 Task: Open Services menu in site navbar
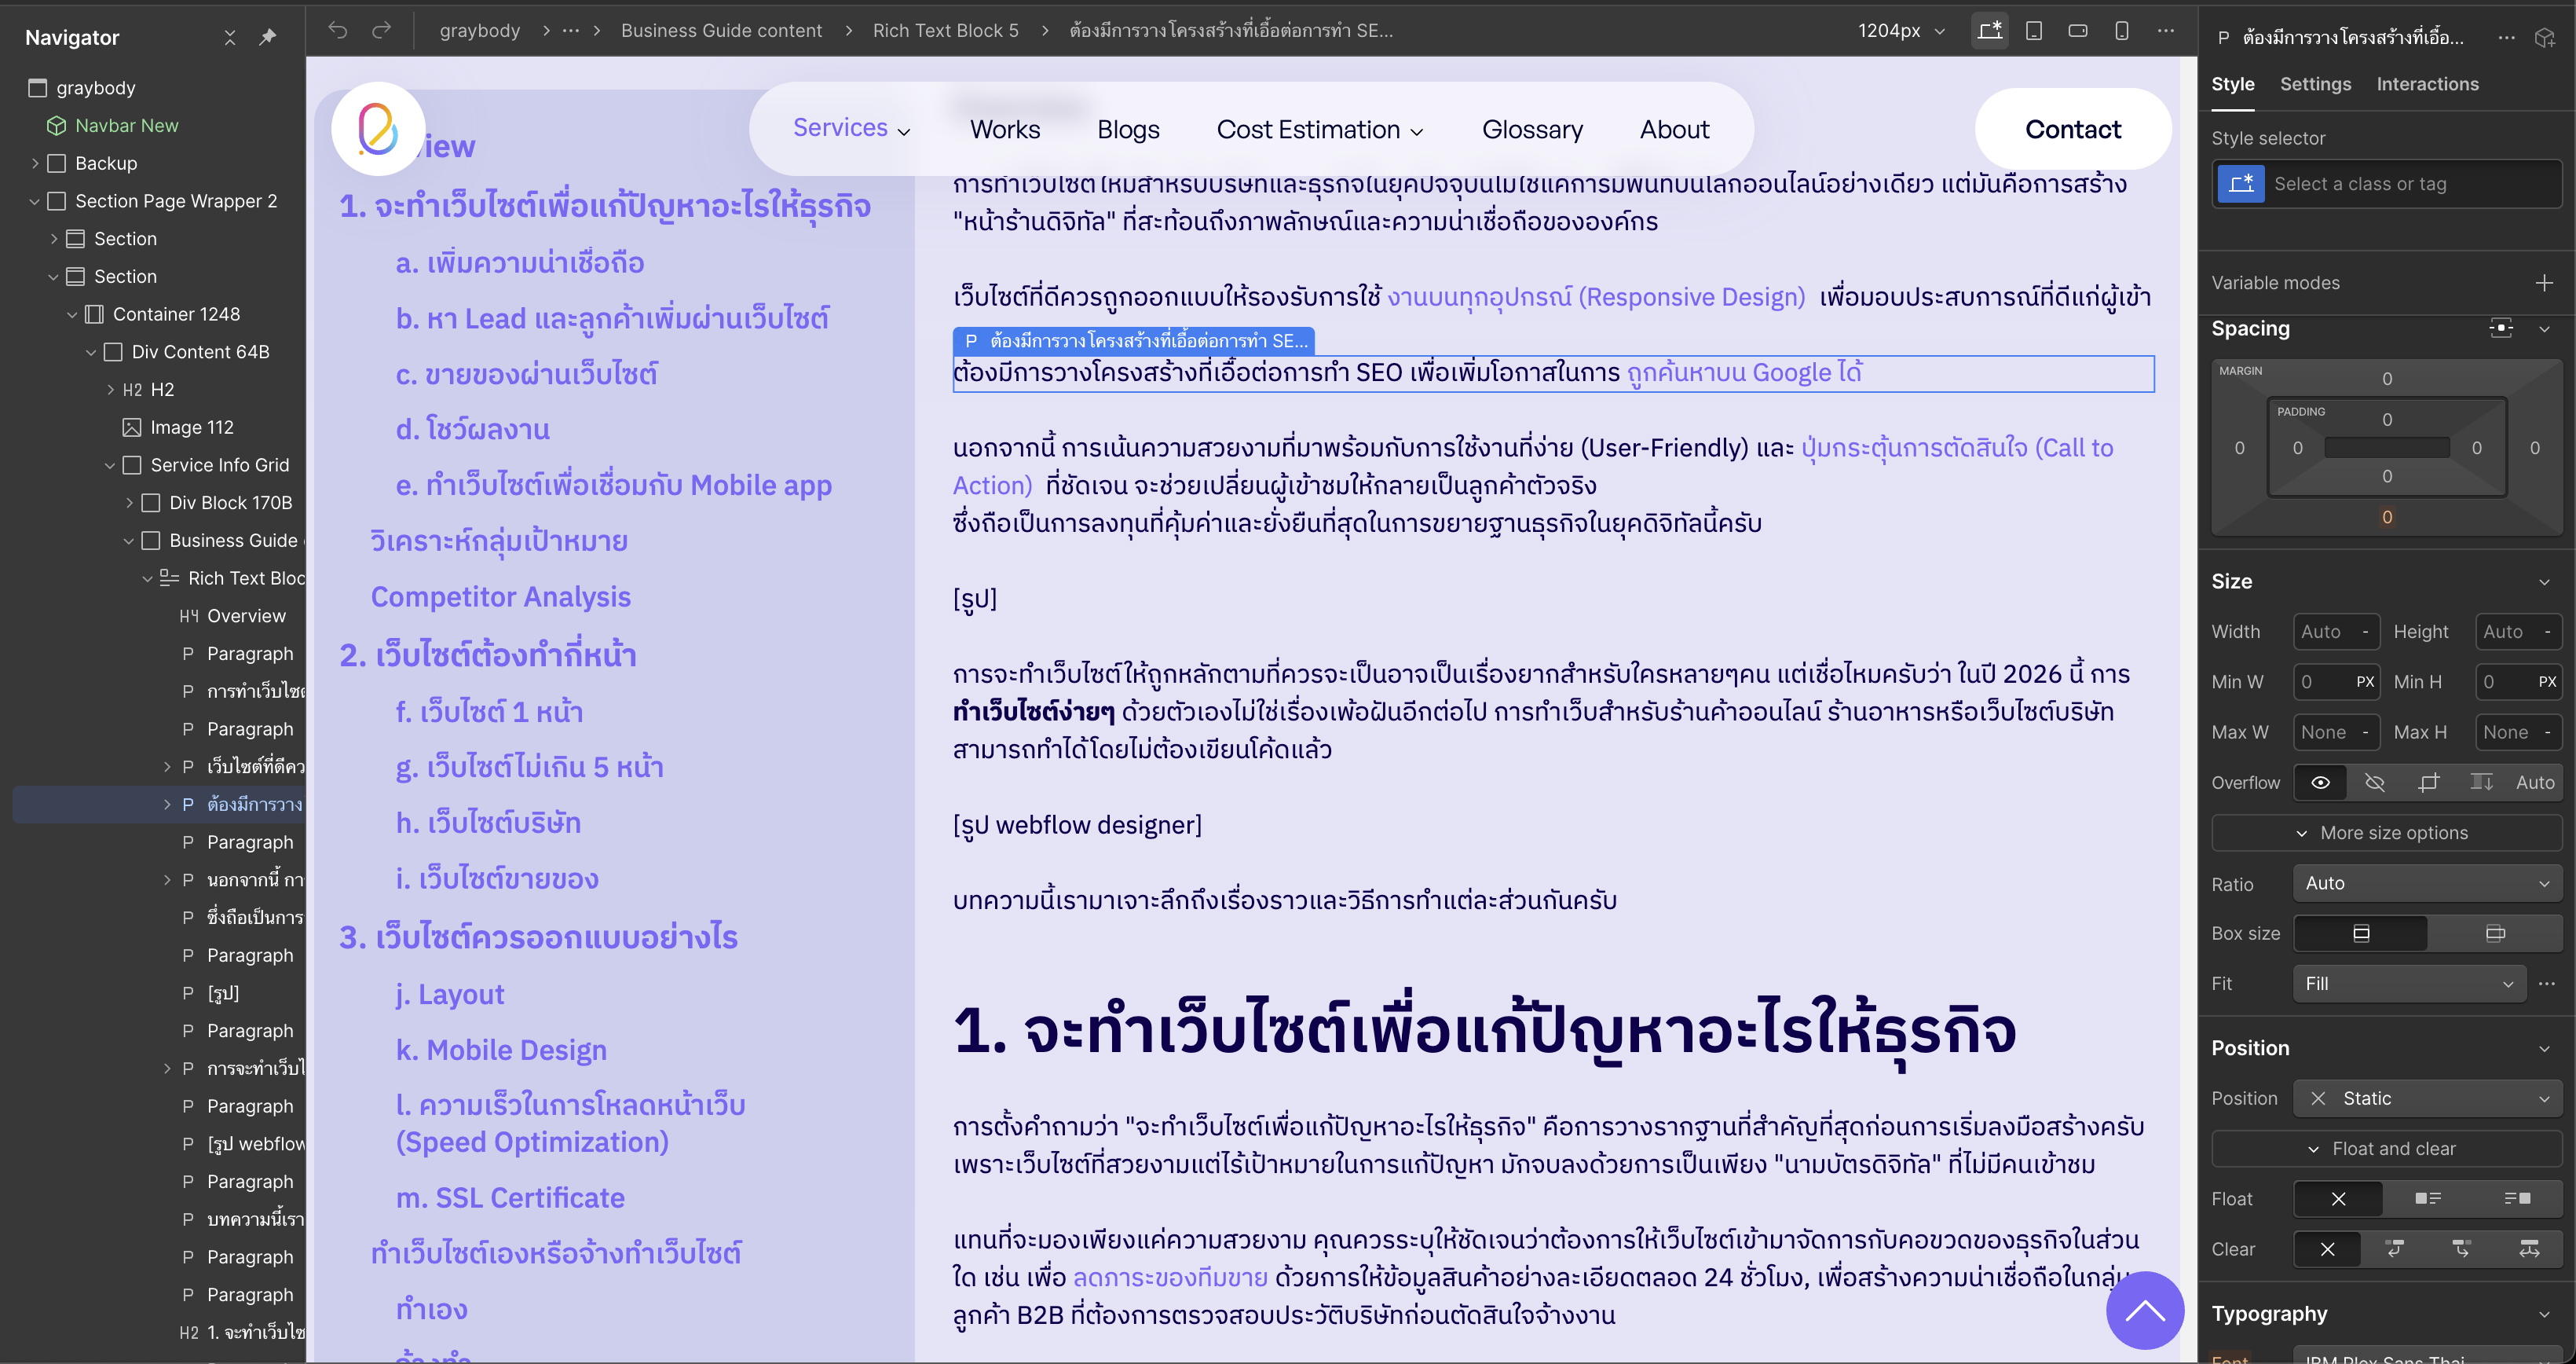point(851,128)
